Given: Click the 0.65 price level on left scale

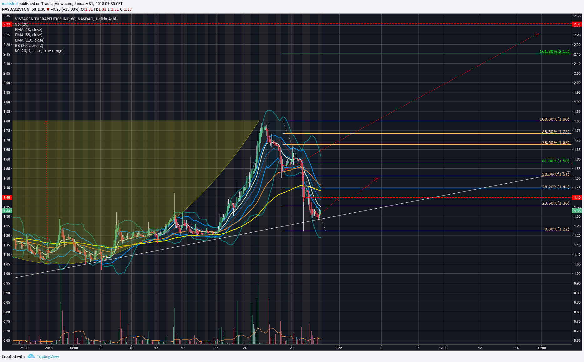Looking at the screenshot, I should [7, 340].
